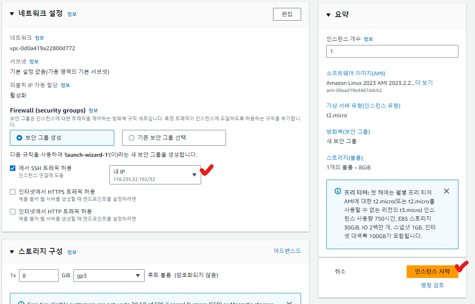Click the 인스턴스 개수 input field
This screenshot has height=304, width=475.
(392, 51)
